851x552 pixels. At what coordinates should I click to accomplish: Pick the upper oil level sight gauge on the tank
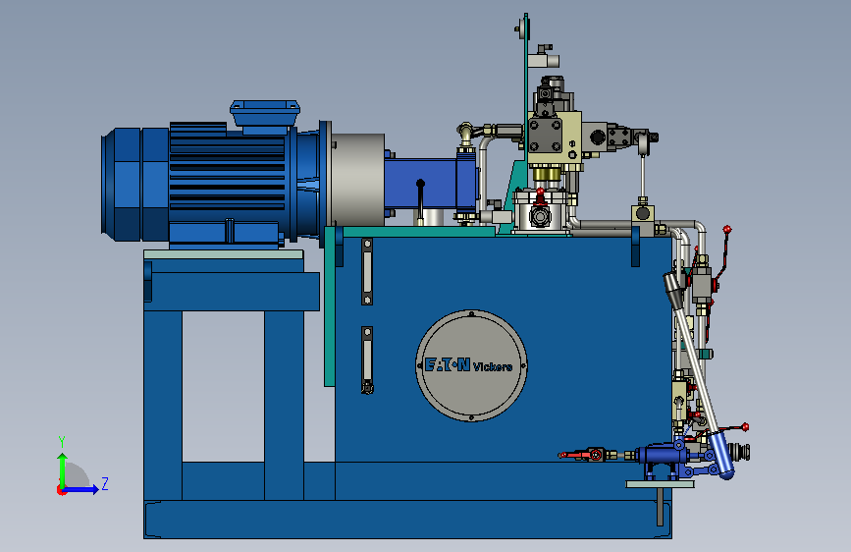point(367,271)
